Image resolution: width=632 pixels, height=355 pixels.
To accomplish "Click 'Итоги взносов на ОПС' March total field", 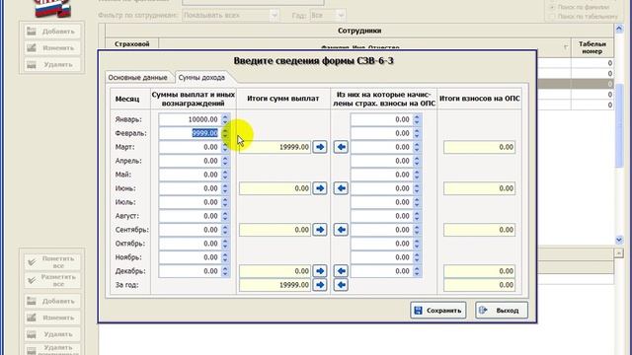I will (x=479, y=147).
